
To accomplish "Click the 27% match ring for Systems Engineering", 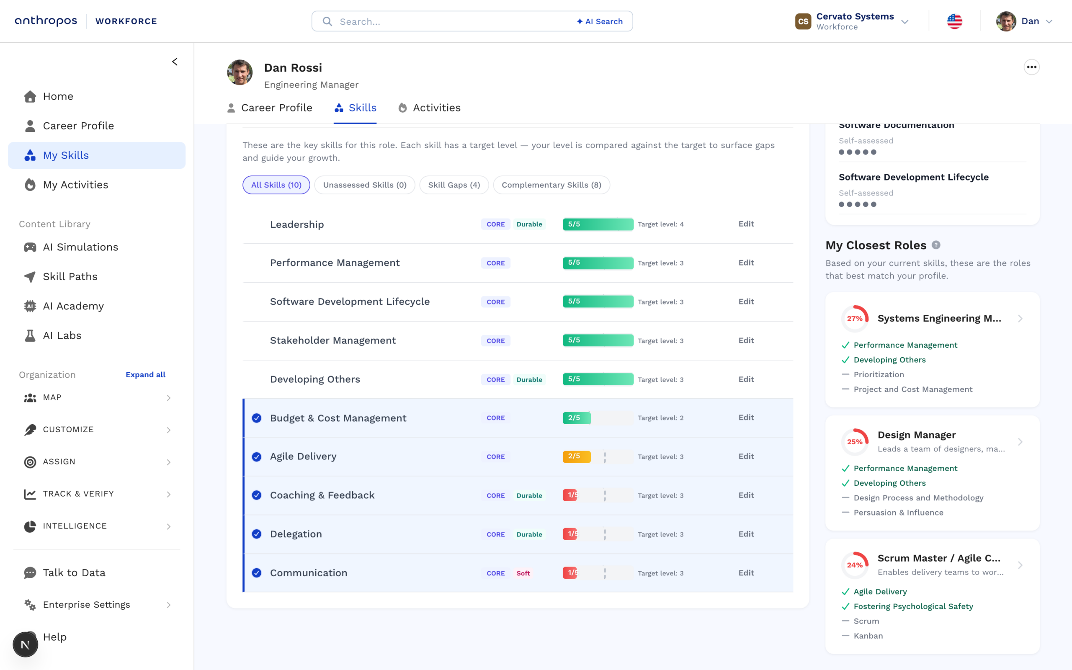I will (x=855, y=319).
